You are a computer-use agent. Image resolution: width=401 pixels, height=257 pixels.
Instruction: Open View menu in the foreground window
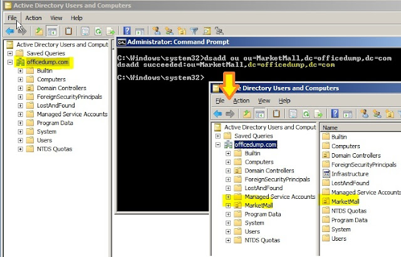[x=264, y=101]
